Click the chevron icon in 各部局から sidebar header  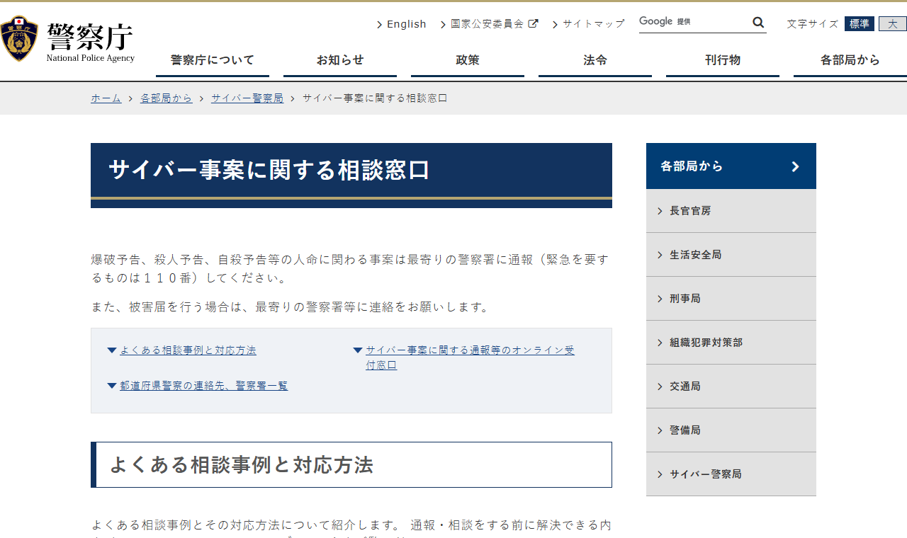pos(795,166)
